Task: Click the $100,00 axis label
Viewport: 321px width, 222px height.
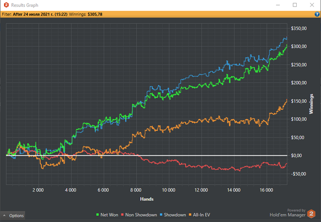Action: coord(299,119)
